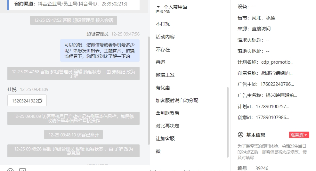Click the 客服 超级管理员 接入会话 system notice
This screenshot has width=316, height=171.
coord(74,20)
